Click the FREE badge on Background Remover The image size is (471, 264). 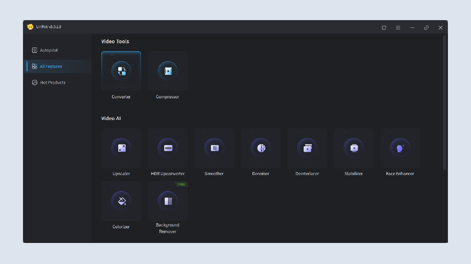point(181,184)
